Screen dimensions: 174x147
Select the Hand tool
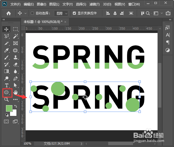coord(15,92)
